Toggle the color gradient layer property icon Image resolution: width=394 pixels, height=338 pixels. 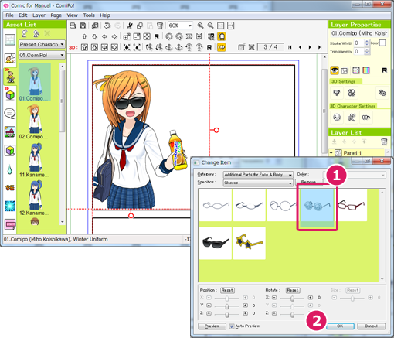point(366,70)
